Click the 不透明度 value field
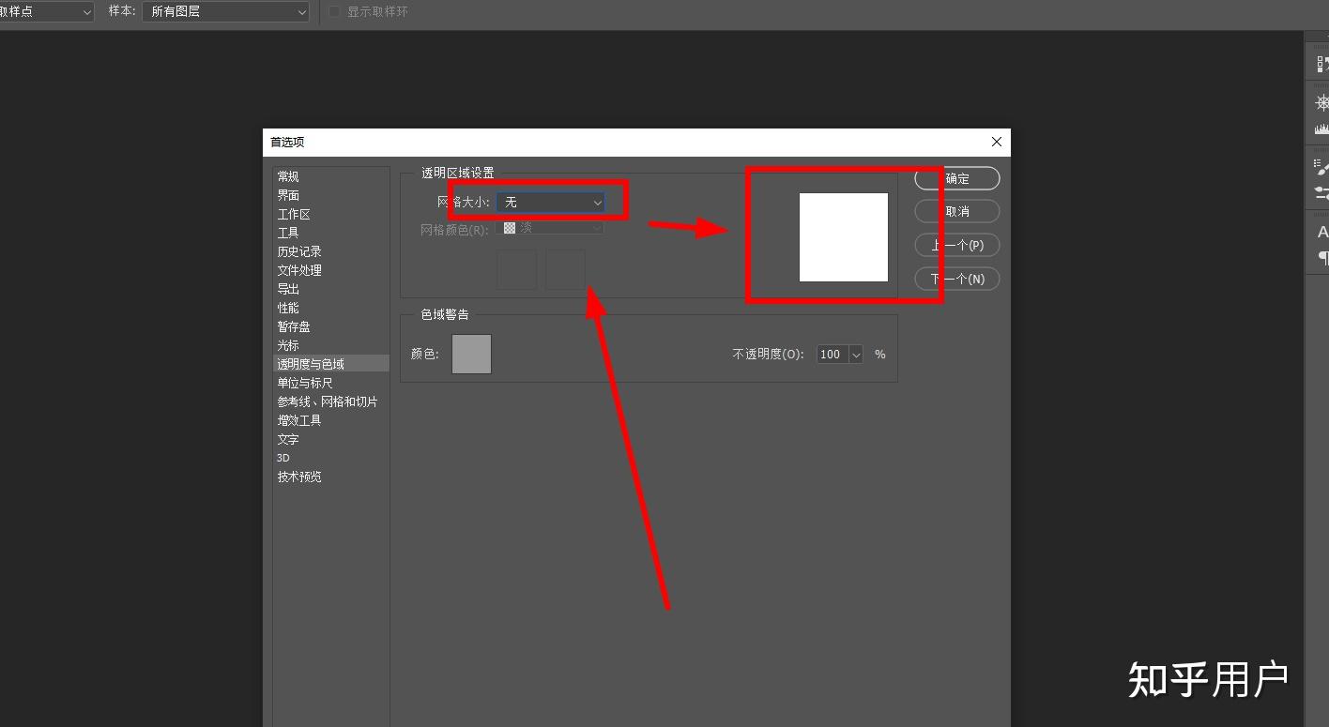Screen dimensions: 1329x727 [832, 355]
